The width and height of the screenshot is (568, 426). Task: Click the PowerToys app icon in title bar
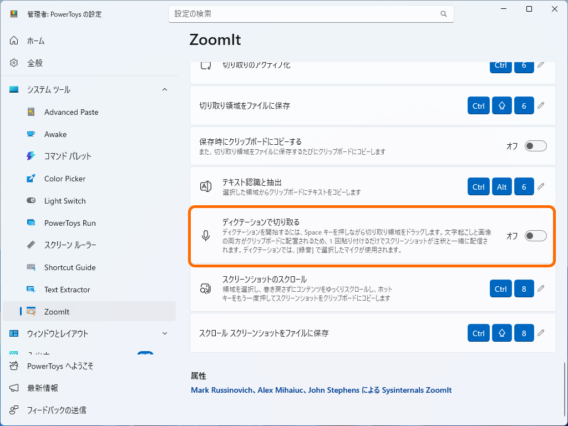pos(14,14)
